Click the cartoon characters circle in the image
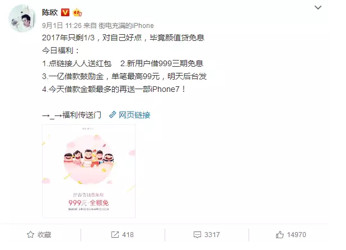The image size is (346, 250). click(88, 159)
